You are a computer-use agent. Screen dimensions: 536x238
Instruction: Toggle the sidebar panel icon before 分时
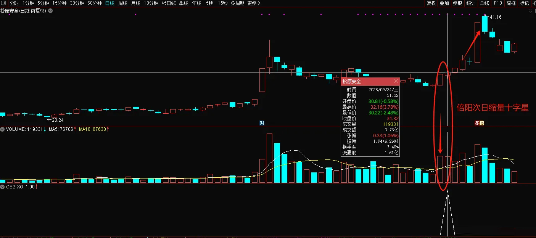coord(3,3)
